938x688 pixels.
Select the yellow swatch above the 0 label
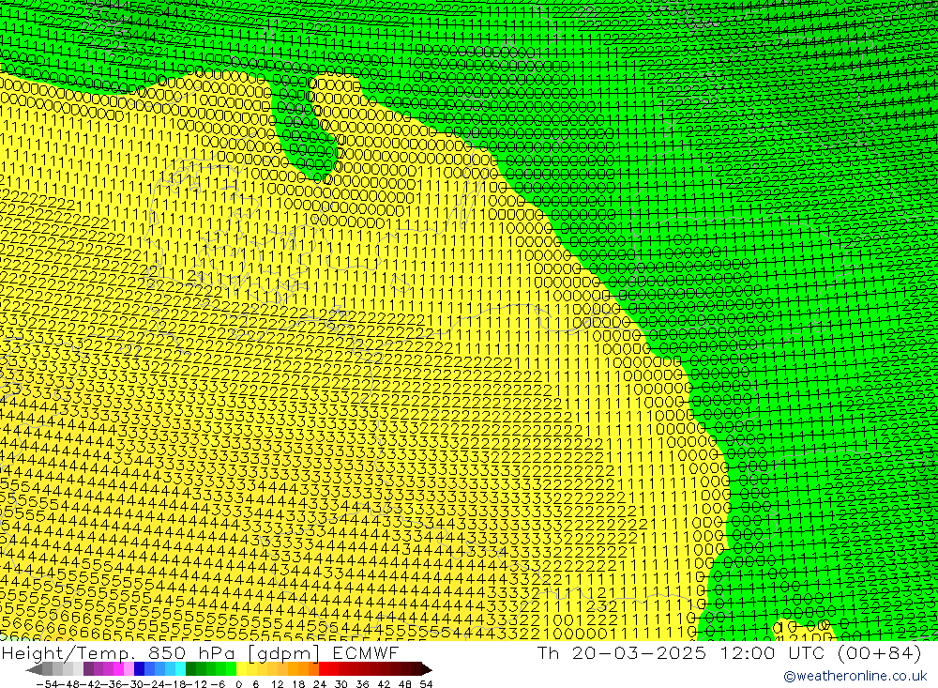click(242, 669)
